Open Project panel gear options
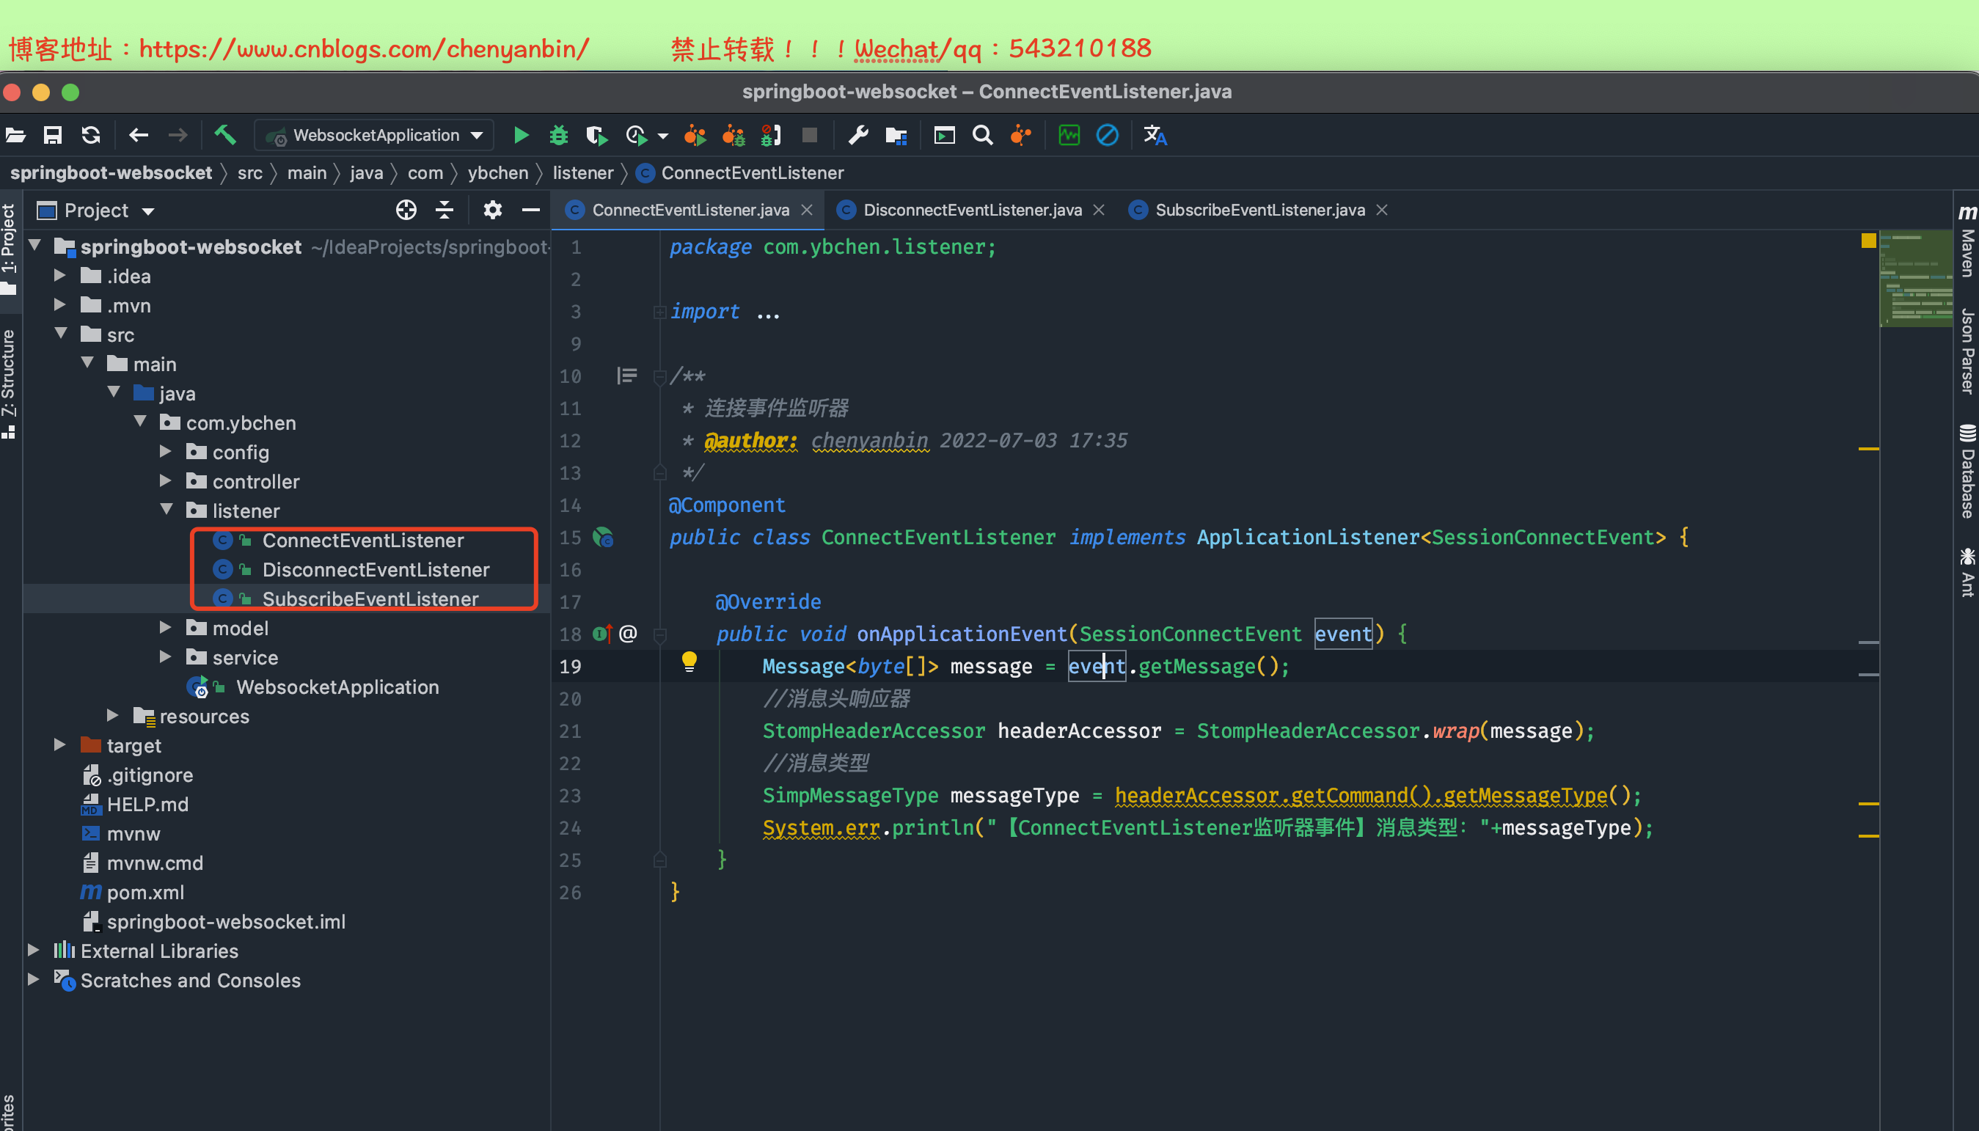Screen dimensions: 1979x1131 click(x=492, y=210)
